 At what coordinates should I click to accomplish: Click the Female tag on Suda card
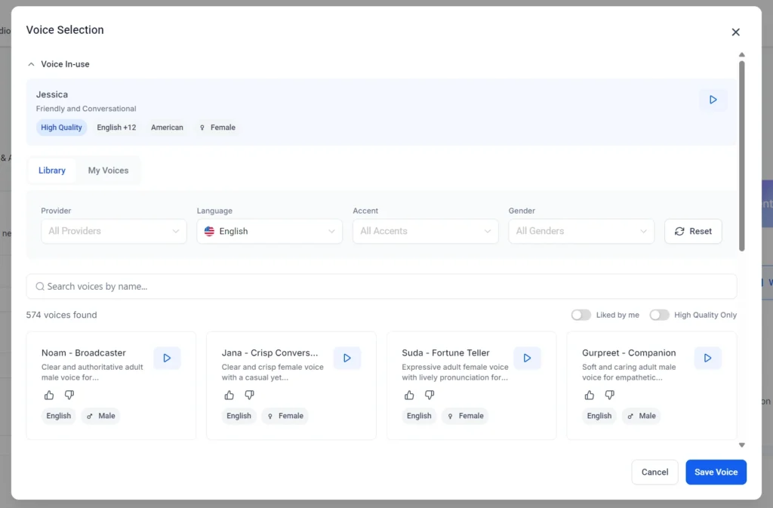(465, 416)
